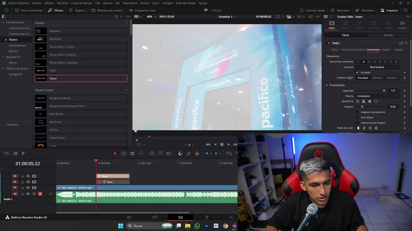The height and width of the screenshot is (231, 412).
Task: Open the viewer zoom 46% dropdown
Action: pyautogui.click(x=151, y=17)
